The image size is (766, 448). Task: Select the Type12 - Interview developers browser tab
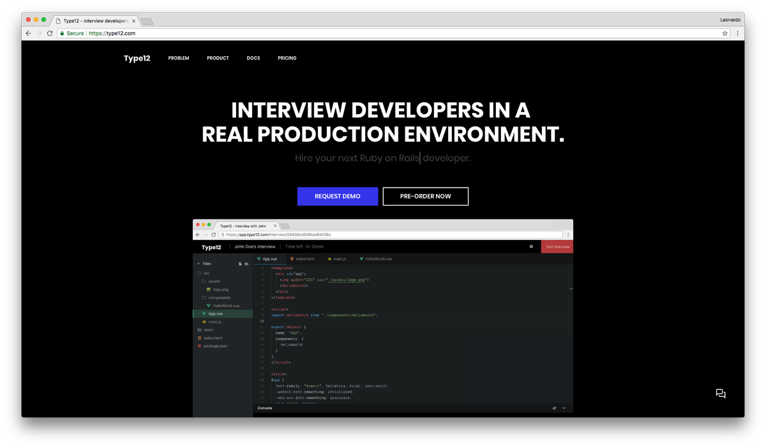click(96, 21)
